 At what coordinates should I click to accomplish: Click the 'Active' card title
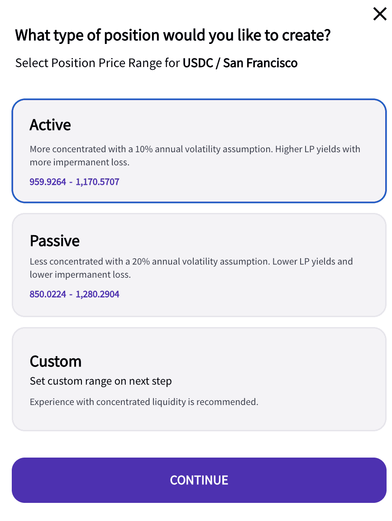tap(50, 125)
